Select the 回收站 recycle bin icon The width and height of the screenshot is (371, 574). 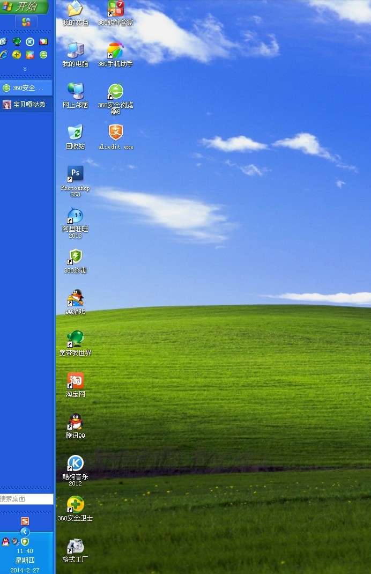76,137
